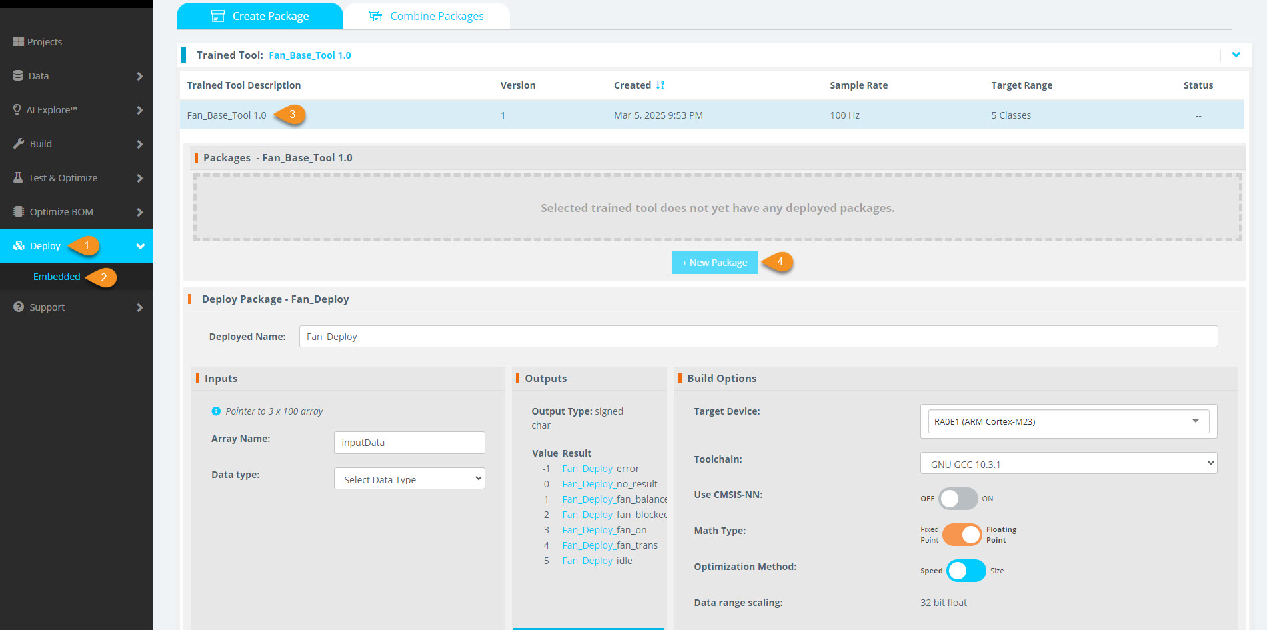
Task: Open the Toolchain GNU GCC dropdown
Action: [x=1068, y=463]
